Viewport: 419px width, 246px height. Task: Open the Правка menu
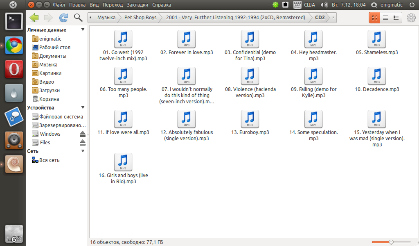tap(77, 5)
